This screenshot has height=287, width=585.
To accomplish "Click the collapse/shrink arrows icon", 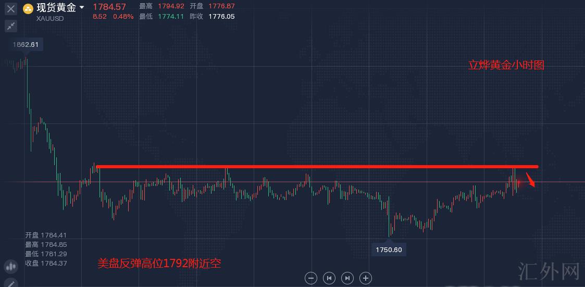I will pos(11,26).
